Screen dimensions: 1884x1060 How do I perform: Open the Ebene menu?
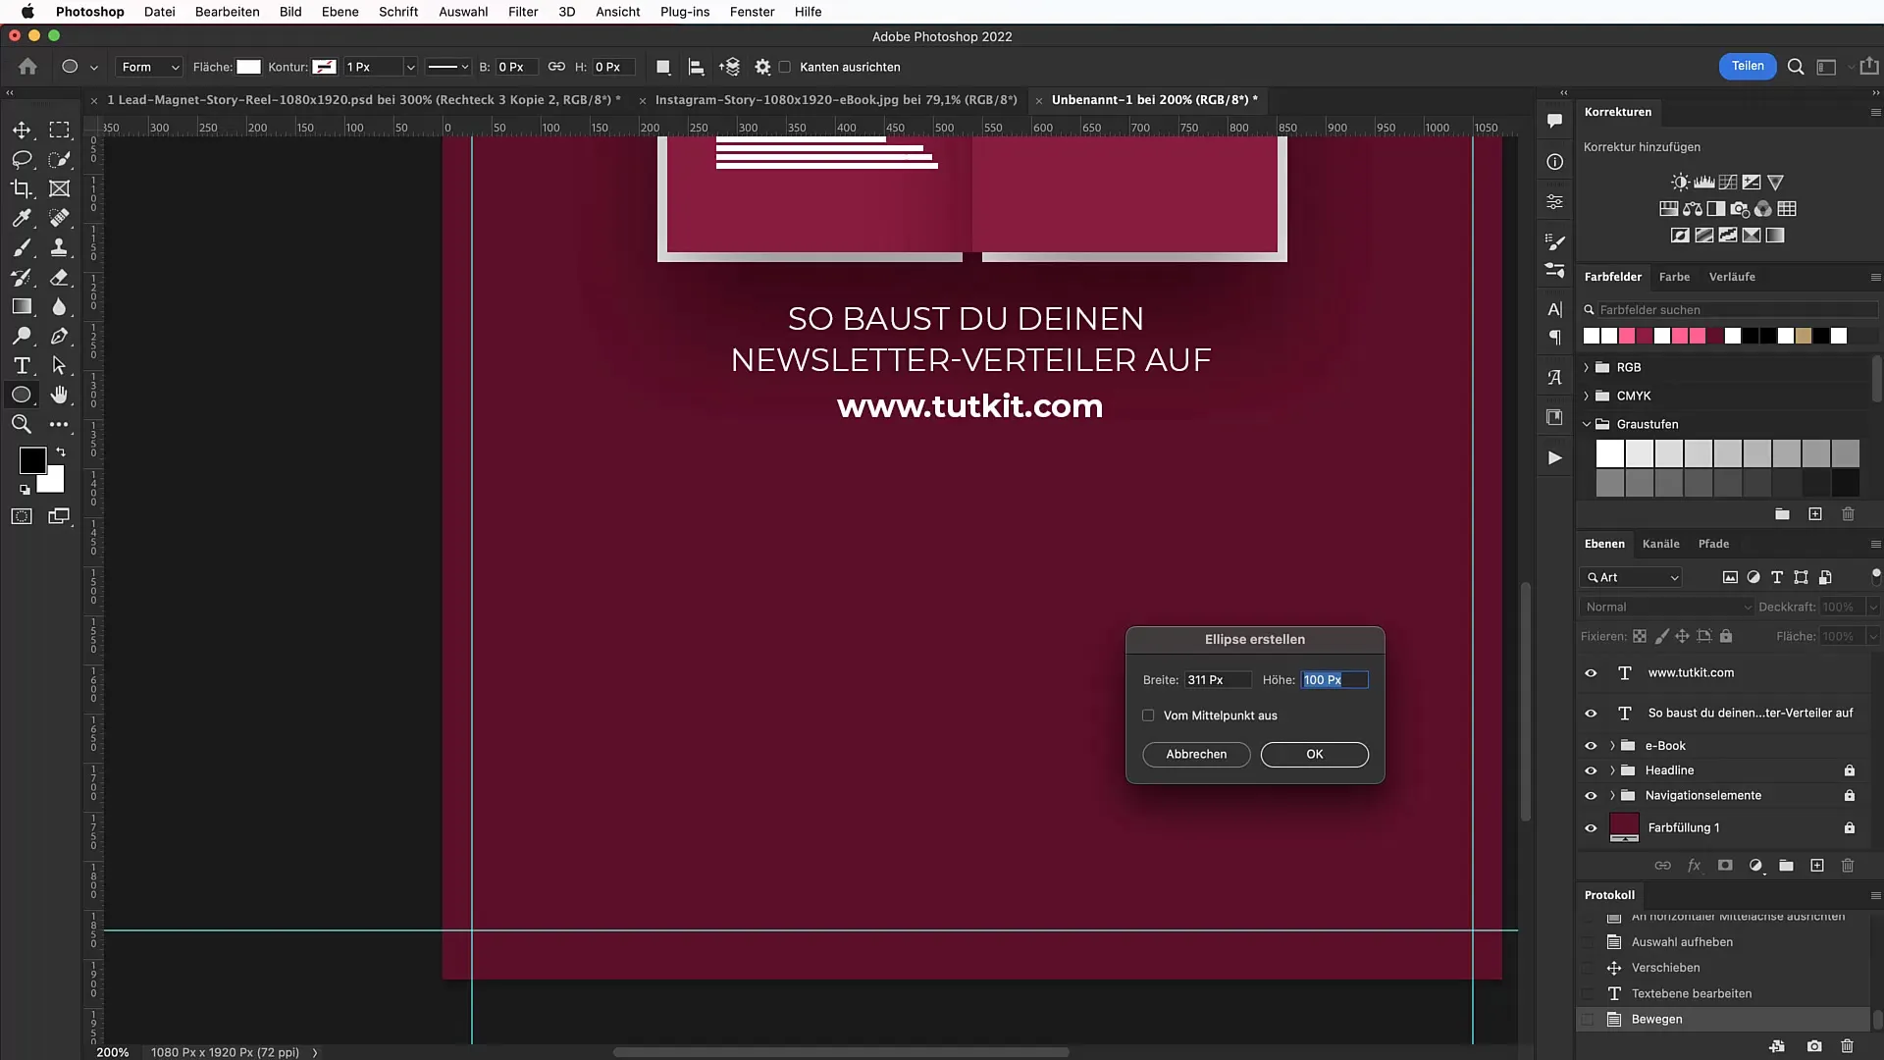[340, 12]
